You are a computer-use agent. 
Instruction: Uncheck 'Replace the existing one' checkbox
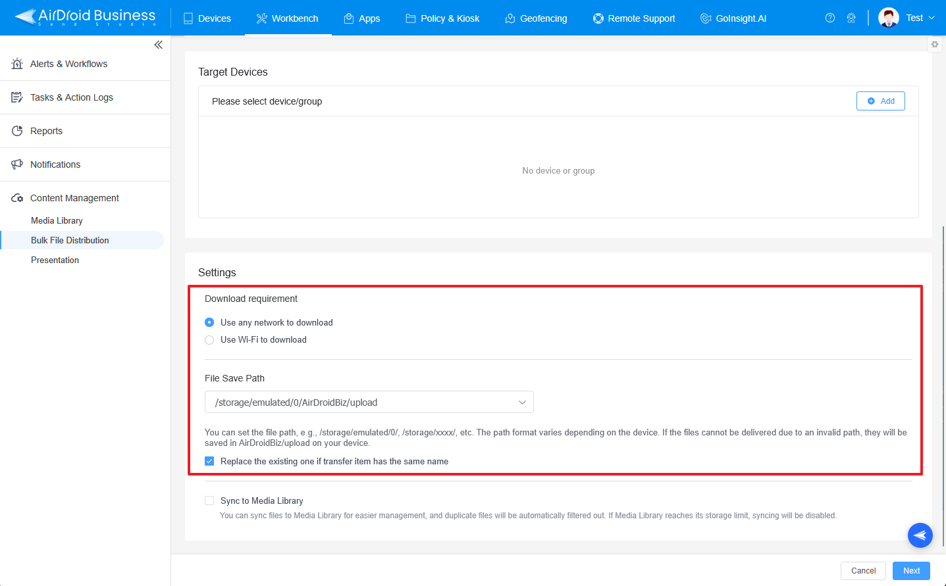pyautogui.click(x=209, y=461)
